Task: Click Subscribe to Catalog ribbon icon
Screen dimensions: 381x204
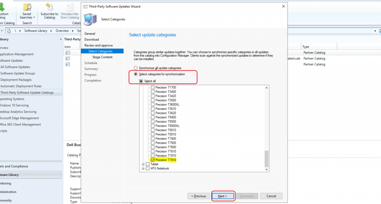Action: (49, 7)
